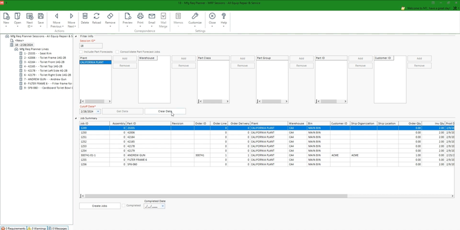Image resolution: width=460 pixels, height=230 pixels.
Task: Collapse the Mfg Req Planner Lines node
Action: [17, 49]
